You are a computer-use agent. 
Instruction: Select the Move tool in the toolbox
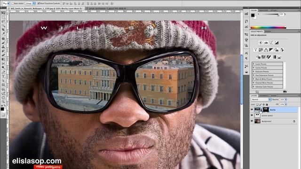[3, 13]
